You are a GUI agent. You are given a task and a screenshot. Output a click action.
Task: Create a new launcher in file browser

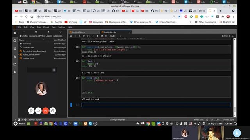tap(24, 32)
